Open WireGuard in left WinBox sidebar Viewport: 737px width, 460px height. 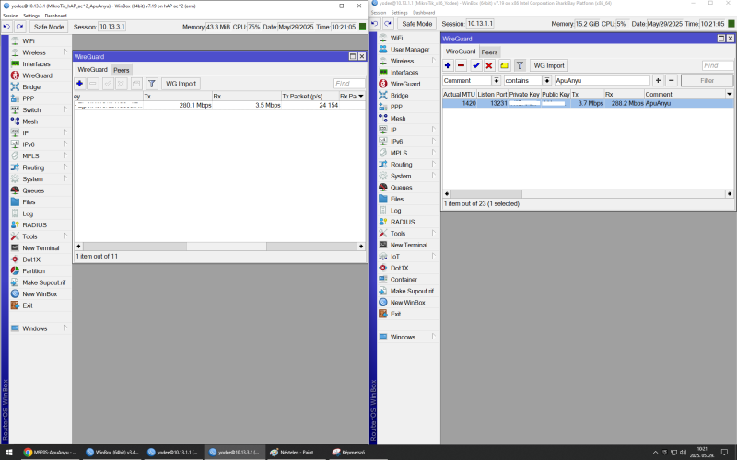coord(37,75)
